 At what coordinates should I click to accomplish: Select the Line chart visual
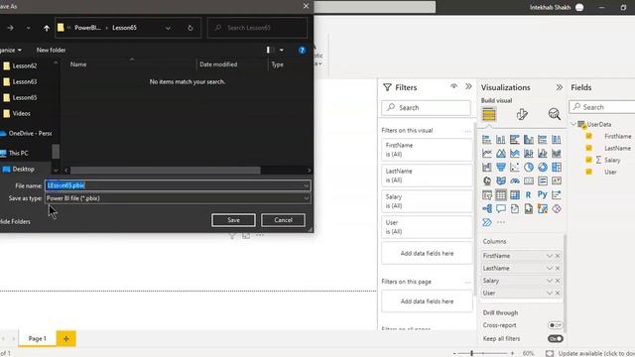(487, 154)
